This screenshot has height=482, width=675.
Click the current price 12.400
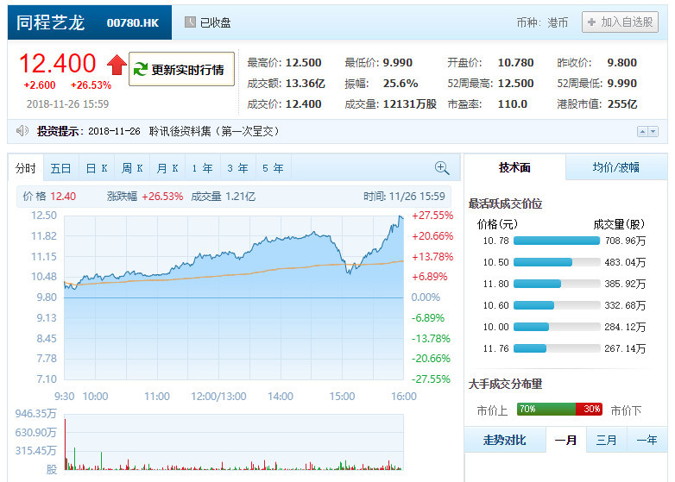point(57,64)
